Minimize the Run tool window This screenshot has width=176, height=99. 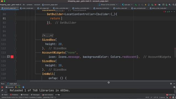tap(174, 84)
